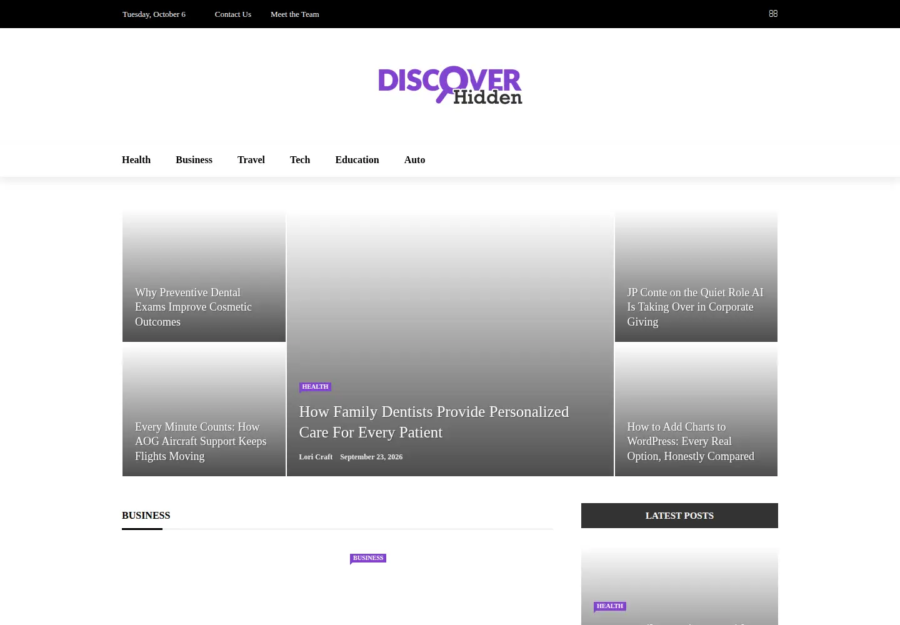Go to the Business category
This screenshot has width=900, height=625.
(194, 160)
